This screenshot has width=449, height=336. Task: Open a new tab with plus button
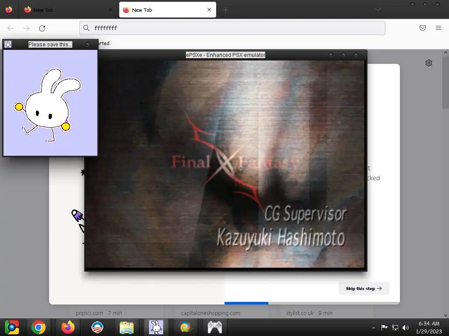[226, 10]
